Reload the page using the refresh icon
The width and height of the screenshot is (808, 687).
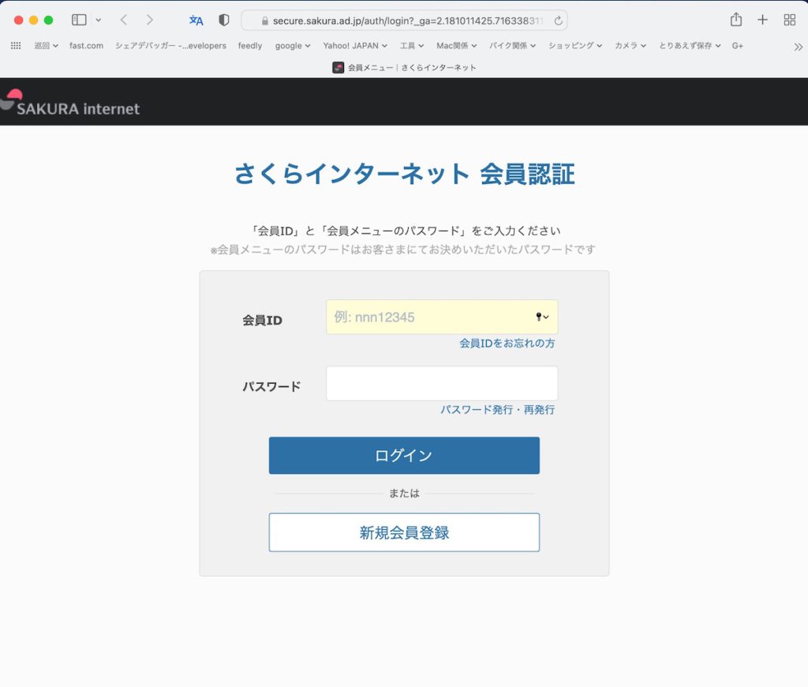(x=559, y=21)
